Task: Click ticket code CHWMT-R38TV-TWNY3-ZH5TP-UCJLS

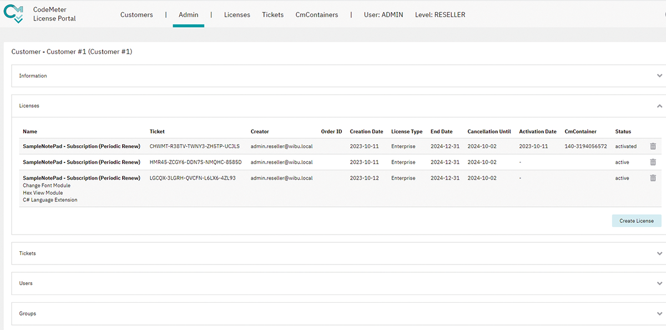Action: click(195, 146)
